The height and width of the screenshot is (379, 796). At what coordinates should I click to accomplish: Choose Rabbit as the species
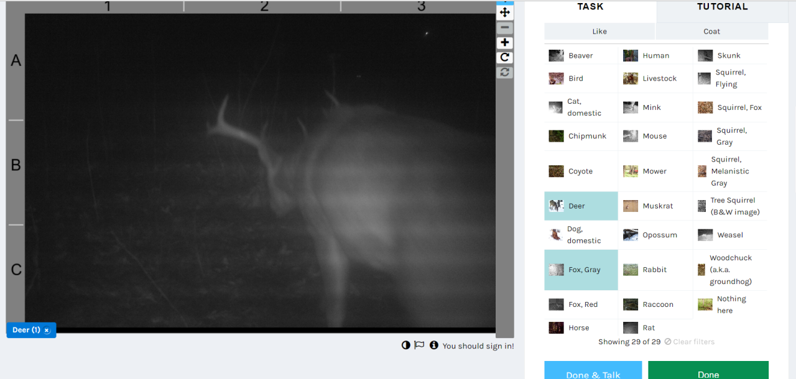pyautogui.click(x=656, y=270)
